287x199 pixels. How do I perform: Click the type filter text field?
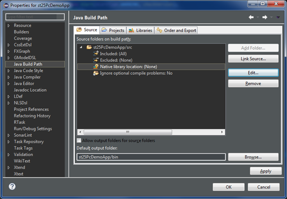tap(35, 17)
